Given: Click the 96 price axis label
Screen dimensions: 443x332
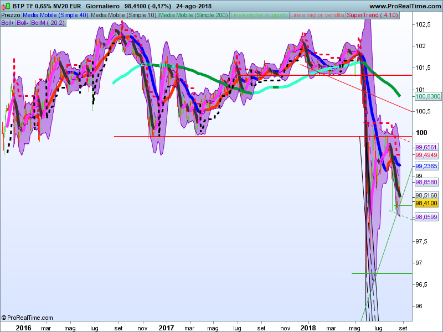Looking at the screenshot, I should coord(419,307).
